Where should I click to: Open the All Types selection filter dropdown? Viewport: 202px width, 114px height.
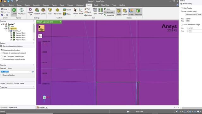click(x=30, y=72)
